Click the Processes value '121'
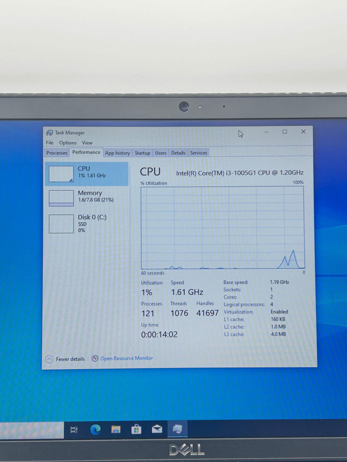This screenshot has width=347, height=462. (148, 313)
